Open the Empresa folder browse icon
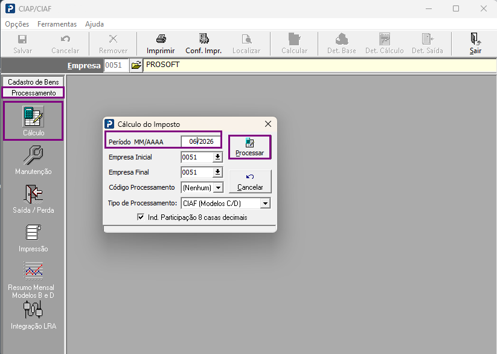 (136, 65)
